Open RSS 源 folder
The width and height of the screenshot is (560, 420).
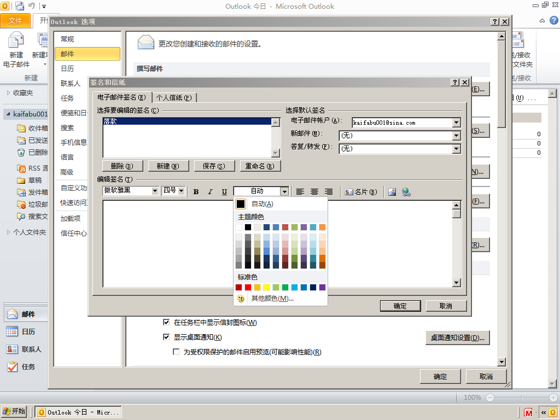[x=32, y=168]
